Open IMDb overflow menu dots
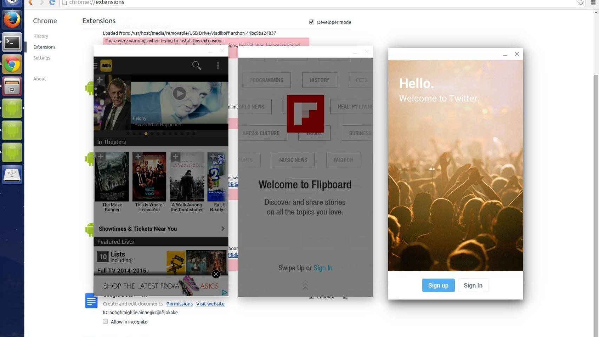Viewport: 599px width, 337px height. tap(218, 66)
